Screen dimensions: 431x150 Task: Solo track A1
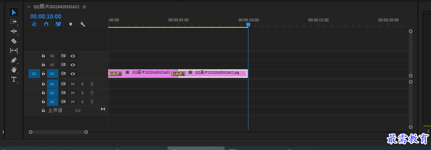[x=82, y=84]
